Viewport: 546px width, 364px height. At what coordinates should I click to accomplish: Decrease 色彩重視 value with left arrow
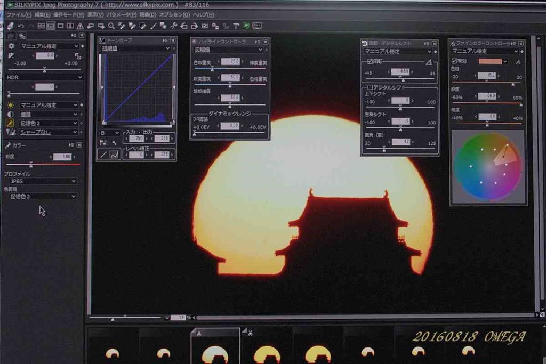coord(219,62)
